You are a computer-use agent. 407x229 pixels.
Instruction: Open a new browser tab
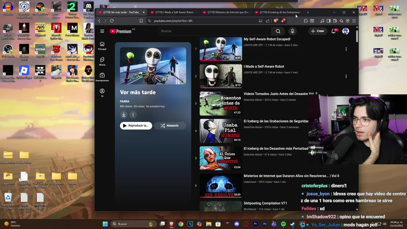point(308,12)
